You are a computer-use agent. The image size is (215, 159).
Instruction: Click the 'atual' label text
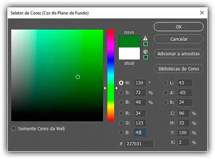point(129,63)
